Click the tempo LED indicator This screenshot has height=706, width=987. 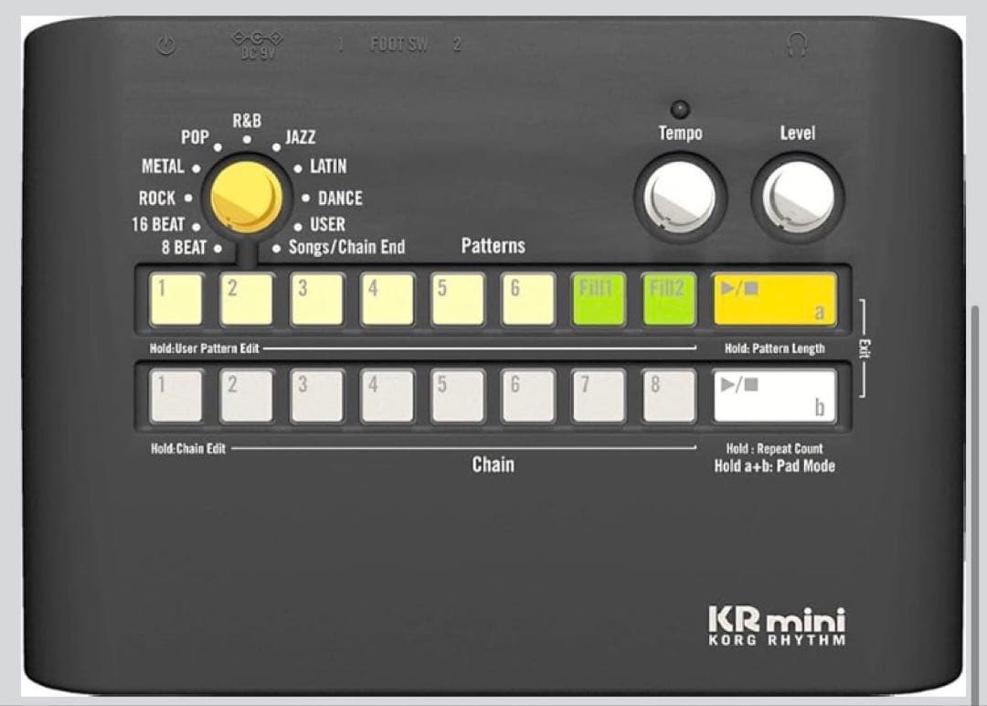click(x=680, y=109)
